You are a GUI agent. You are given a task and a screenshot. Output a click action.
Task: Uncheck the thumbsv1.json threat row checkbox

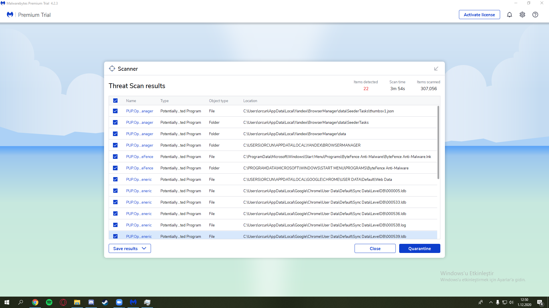pyautogui.click(x=115, y=111)
